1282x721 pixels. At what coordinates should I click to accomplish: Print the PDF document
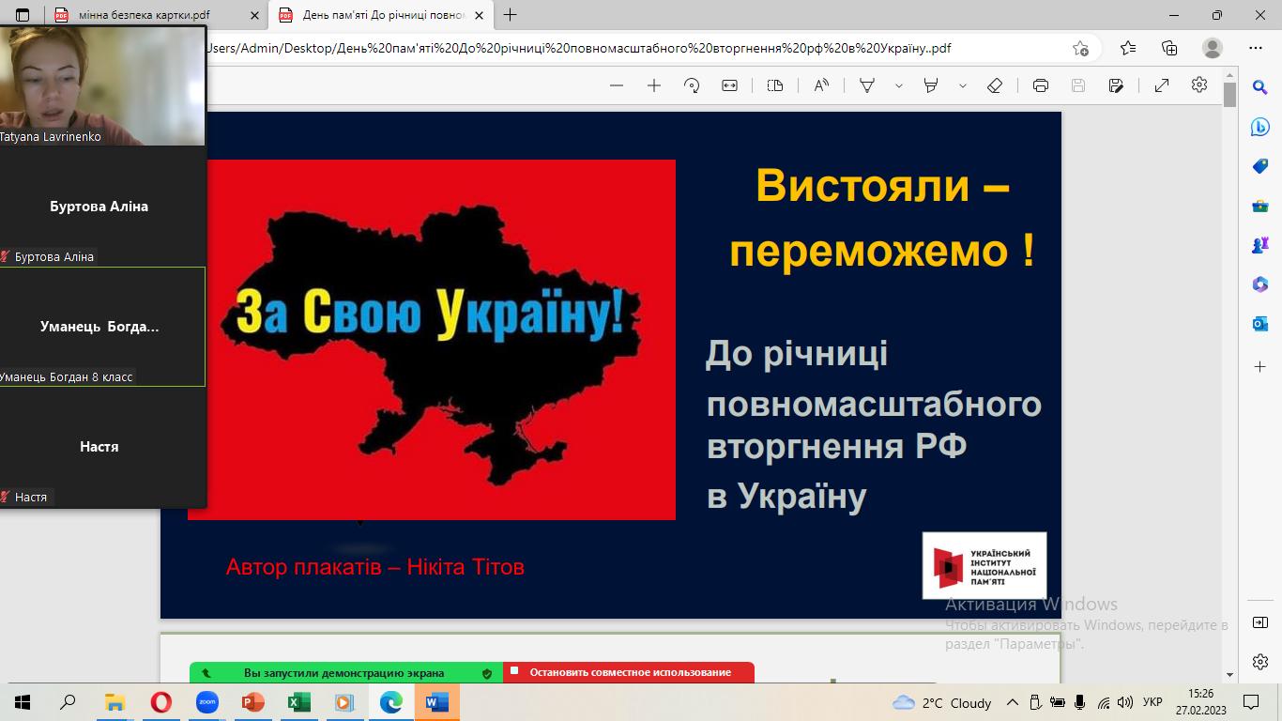[1041, 85]
